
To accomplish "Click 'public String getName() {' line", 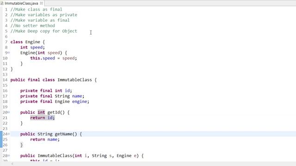I will (51, 134).
